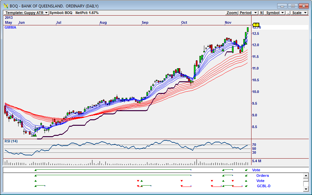Click the 5.4 M volume label
Screen dimensions: 312x195
(256, 161)
